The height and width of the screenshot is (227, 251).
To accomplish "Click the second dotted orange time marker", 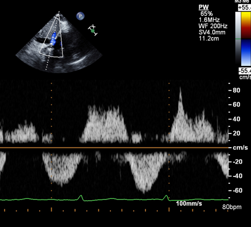I will tap(169, 139).
